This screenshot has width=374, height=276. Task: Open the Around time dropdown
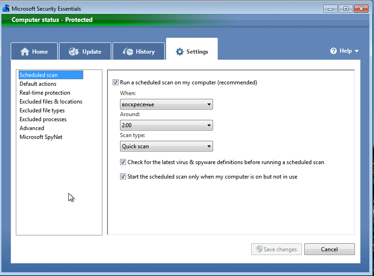coord(167,125)
